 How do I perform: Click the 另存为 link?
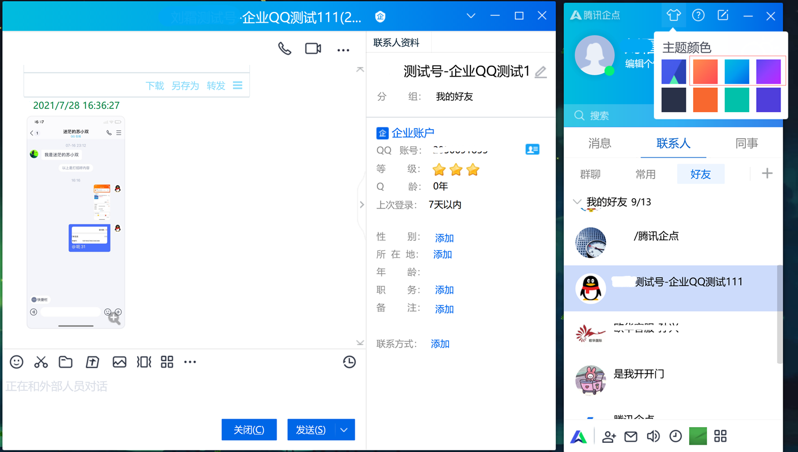pos(185,86)
